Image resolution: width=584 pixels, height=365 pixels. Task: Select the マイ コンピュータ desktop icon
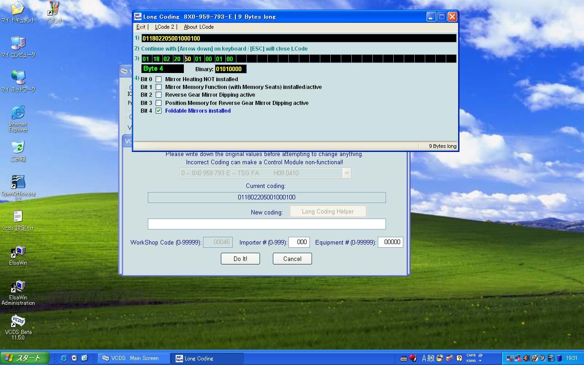coord(18,47)
